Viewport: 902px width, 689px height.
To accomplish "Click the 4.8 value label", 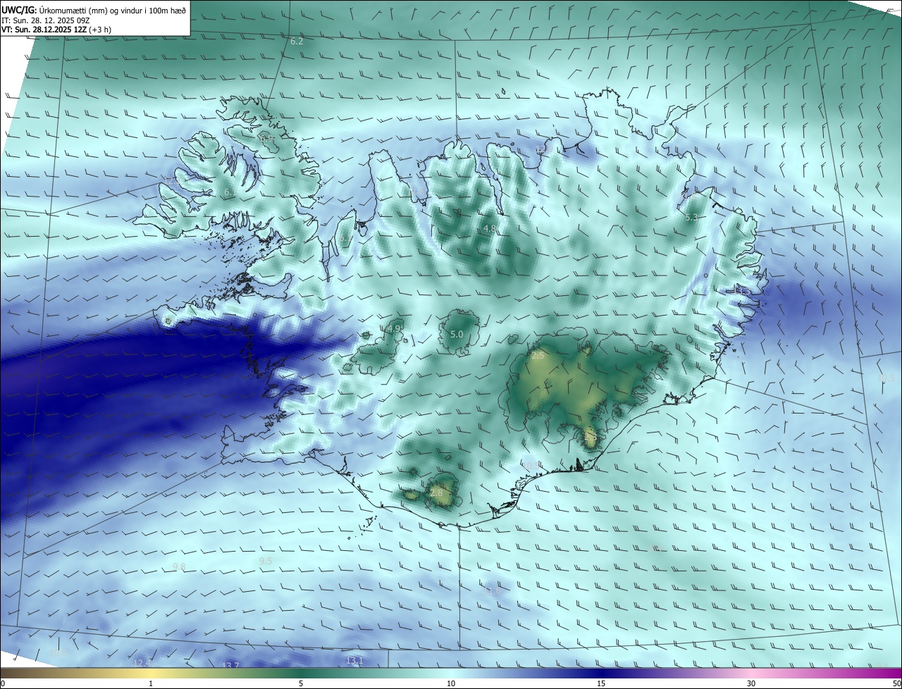I will [x=490, y=229].
